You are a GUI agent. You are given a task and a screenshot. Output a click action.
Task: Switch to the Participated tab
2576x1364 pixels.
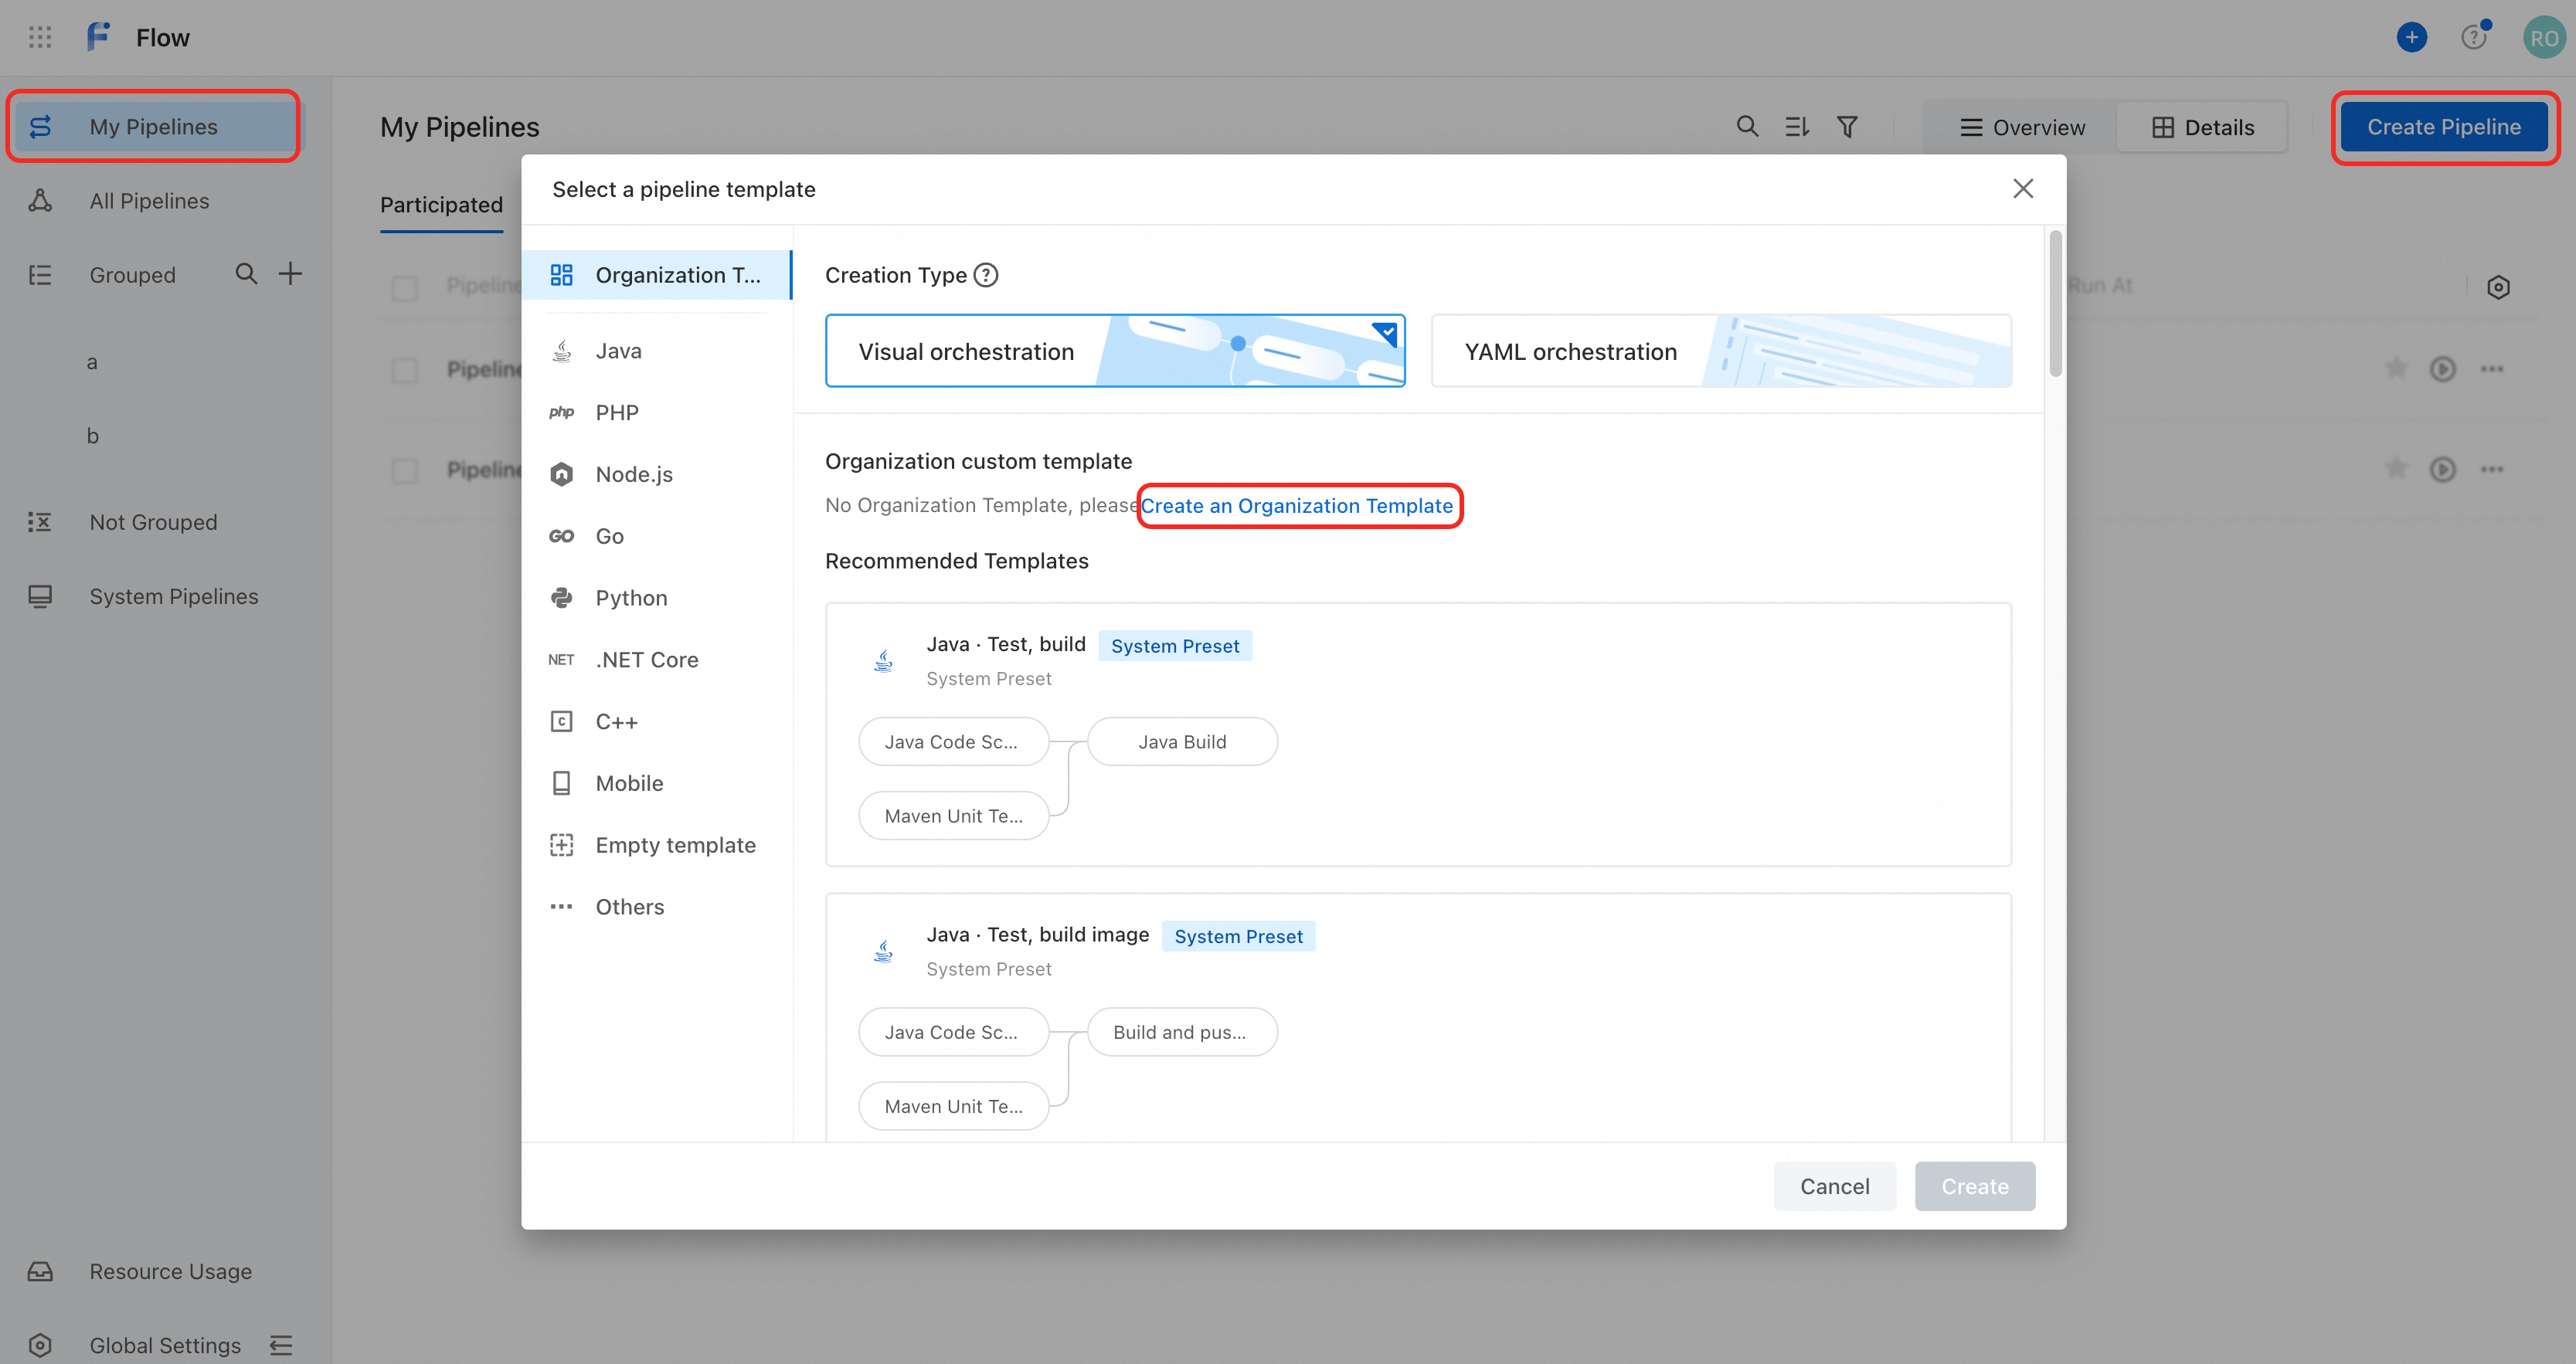pyautogui.click(x=441, y=205)
